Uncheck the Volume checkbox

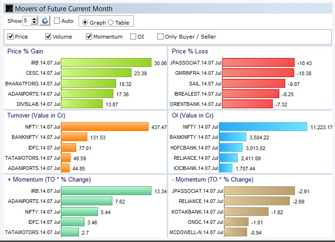coord(48,37)
